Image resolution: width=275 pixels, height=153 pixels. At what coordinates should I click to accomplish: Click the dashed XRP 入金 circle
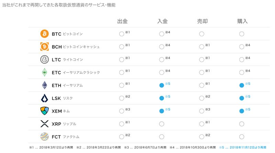point(162,124)
